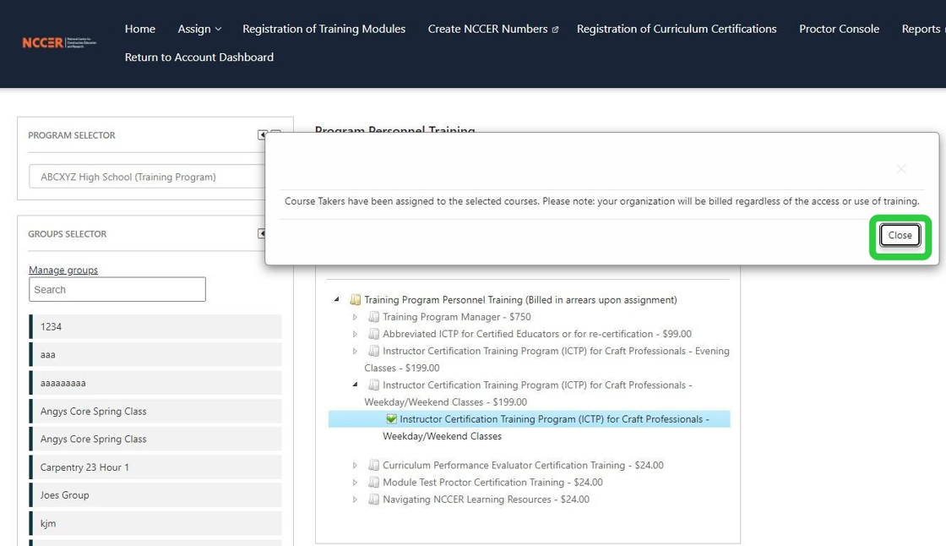
Task: Follow the Manage groups link
Action: click(x=63, y=270)
